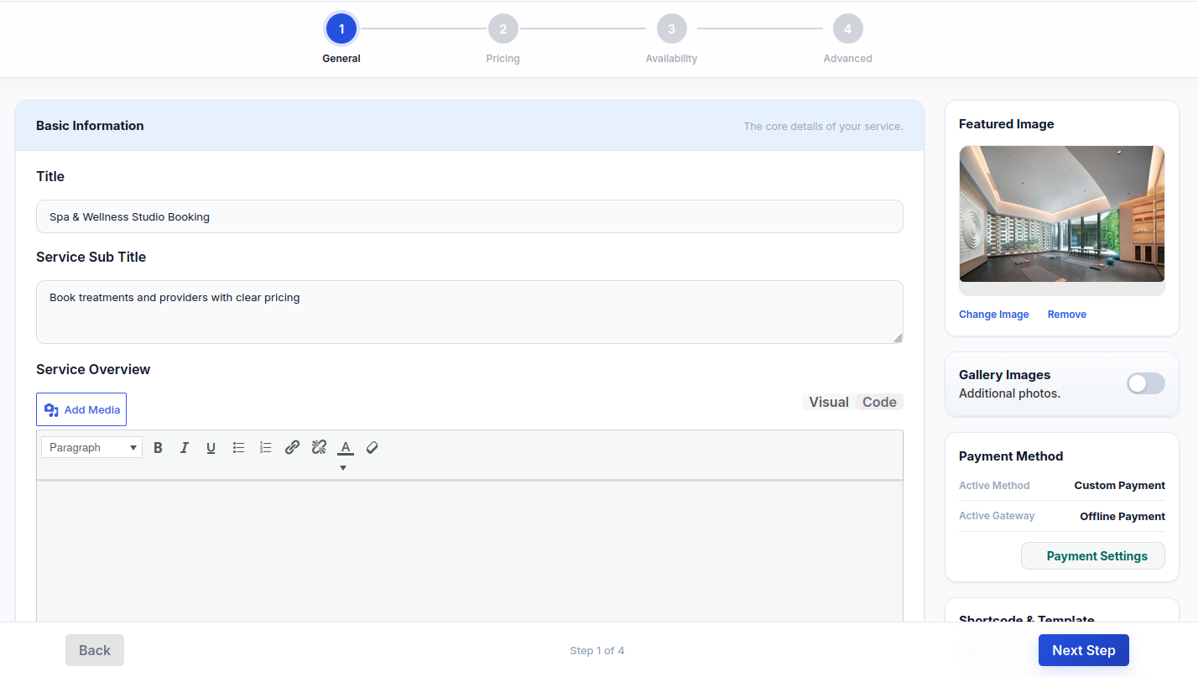Screen dimensions: 1198x677
Task: Click the remove link icon
Action: [x=319, y=448]
